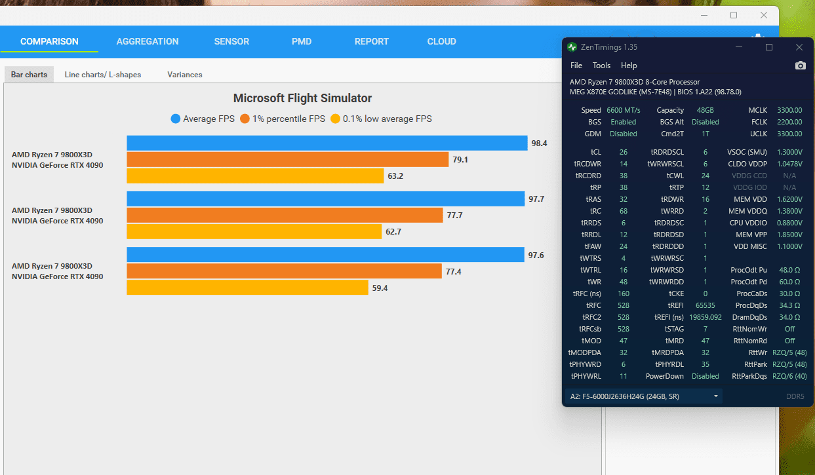815x475 pixels.
Task: Click the BGS value Enabled
Action: (x=624, y=122)
